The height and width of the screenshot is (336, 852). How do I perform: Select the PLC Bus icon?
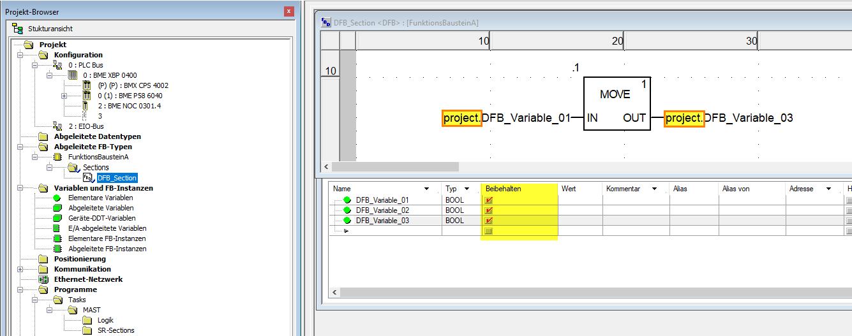[x=57, y=65]
